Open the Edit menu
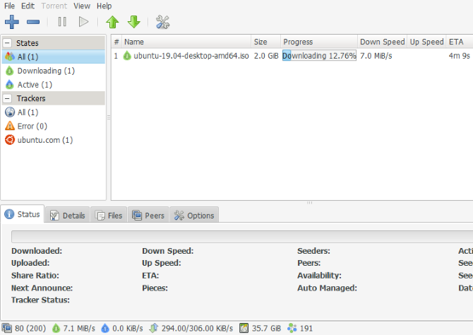Image resolution: width=473 pixels, height=335 pixels. 28,6
